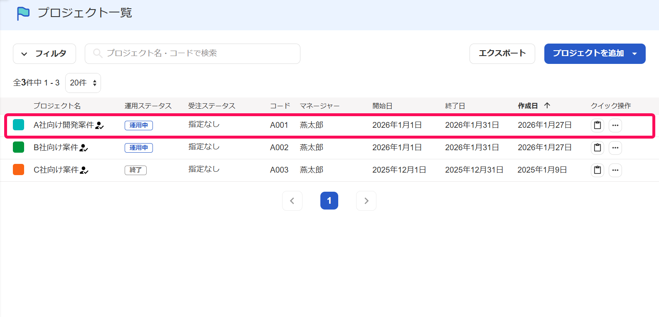Click the code A003

(x=279, y=170)
